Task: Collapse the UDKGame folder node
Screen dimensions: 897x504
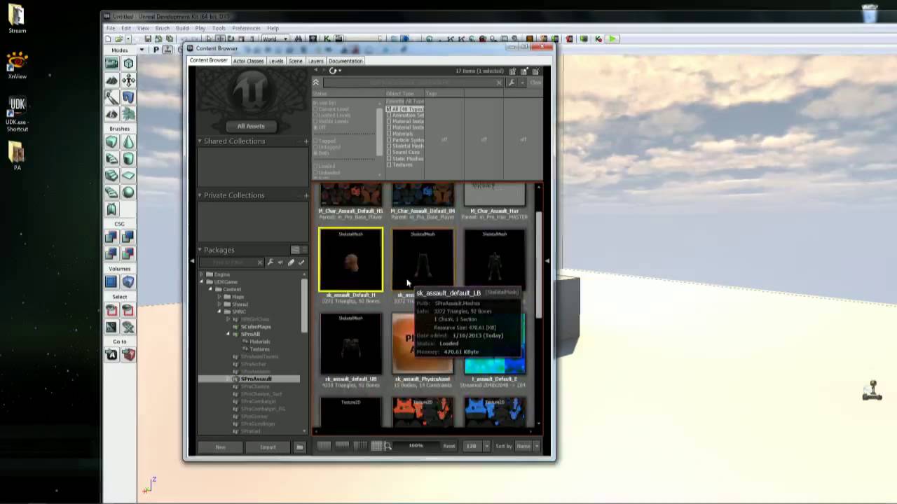Action: coord(202,282)
